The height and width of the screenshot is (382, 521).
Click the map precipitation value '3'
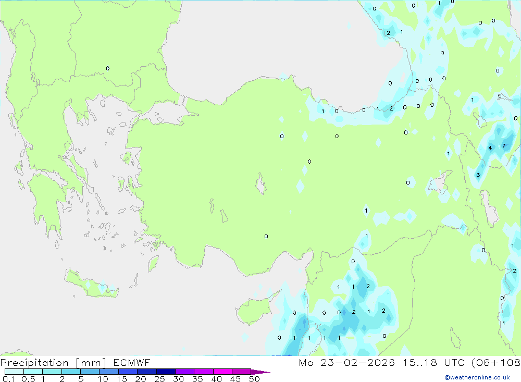point(478,175)
